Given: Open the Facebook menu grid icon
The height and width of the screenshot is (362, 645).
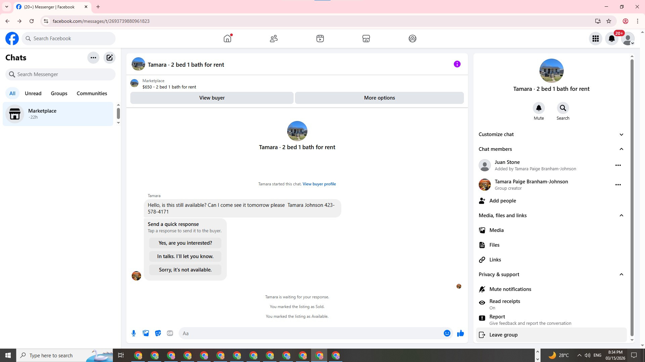Looking at the screenshot, I should click(596, 39).
